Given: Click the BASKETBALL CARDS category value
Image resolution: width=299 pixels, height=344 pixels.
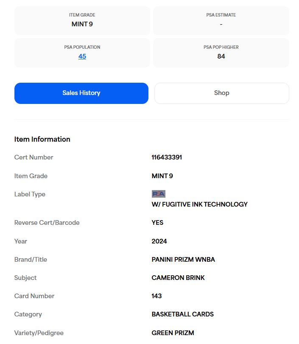Looking at the screenshot, I should click(182, 314).
